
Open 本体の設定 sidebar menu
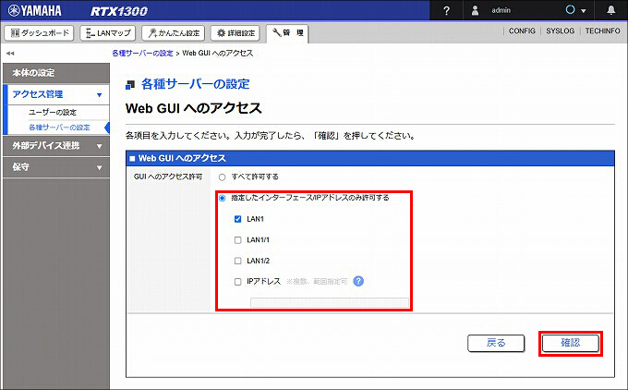56,73
